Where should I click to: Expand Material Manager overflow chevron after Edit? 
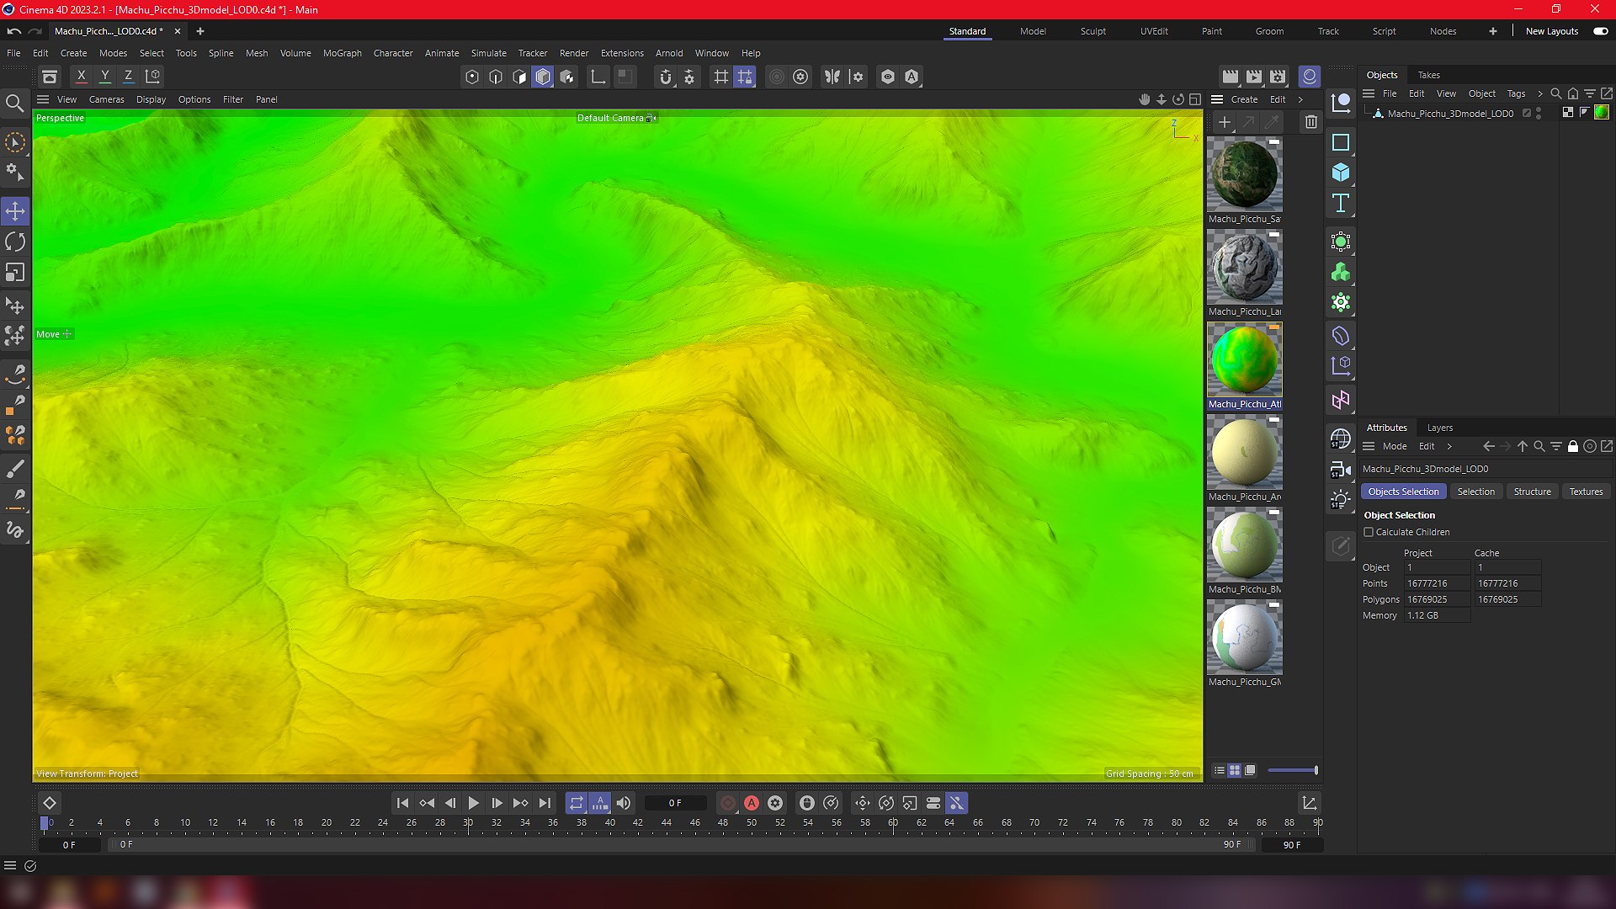(x=1300, y=99)
